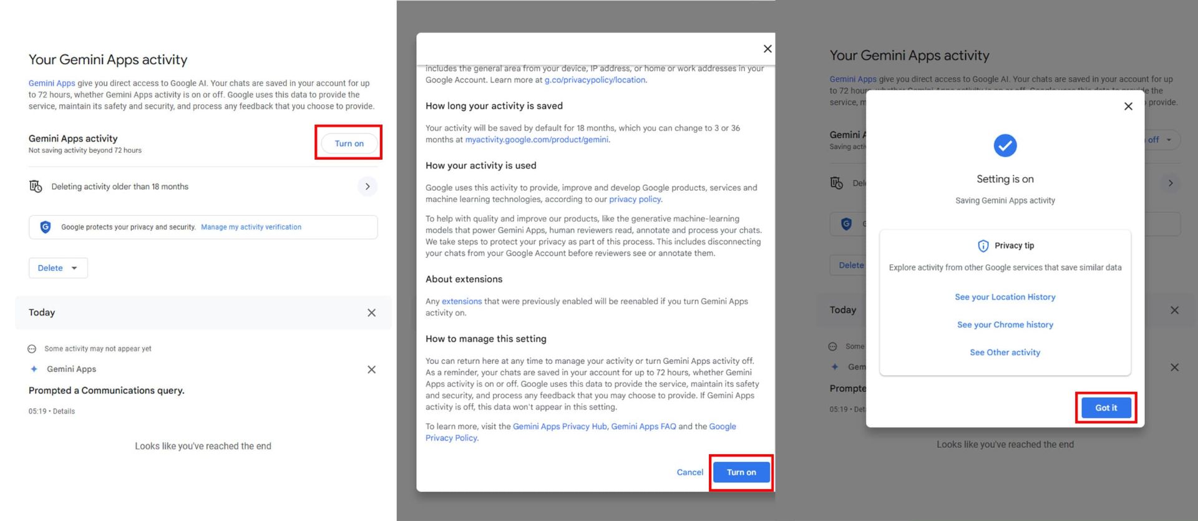
Task: Open See your Chrome history link
Action: (1005, 325)
